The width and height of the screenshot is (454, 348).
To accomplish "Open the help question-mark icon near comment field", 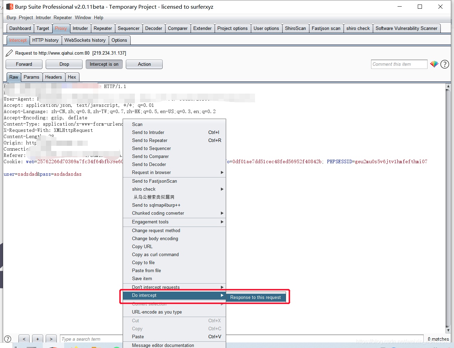I will [x=445, y=64].
